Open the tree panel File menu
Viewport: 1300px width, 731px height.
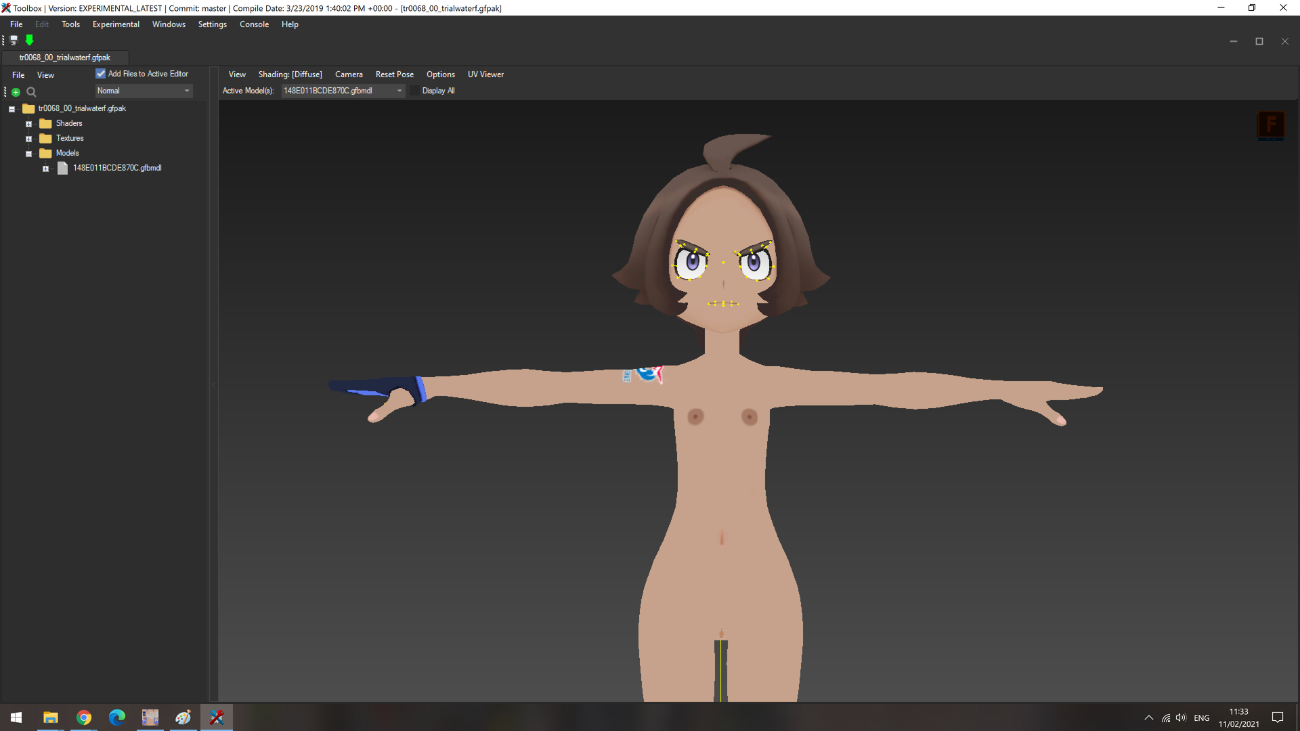[18, 75]
